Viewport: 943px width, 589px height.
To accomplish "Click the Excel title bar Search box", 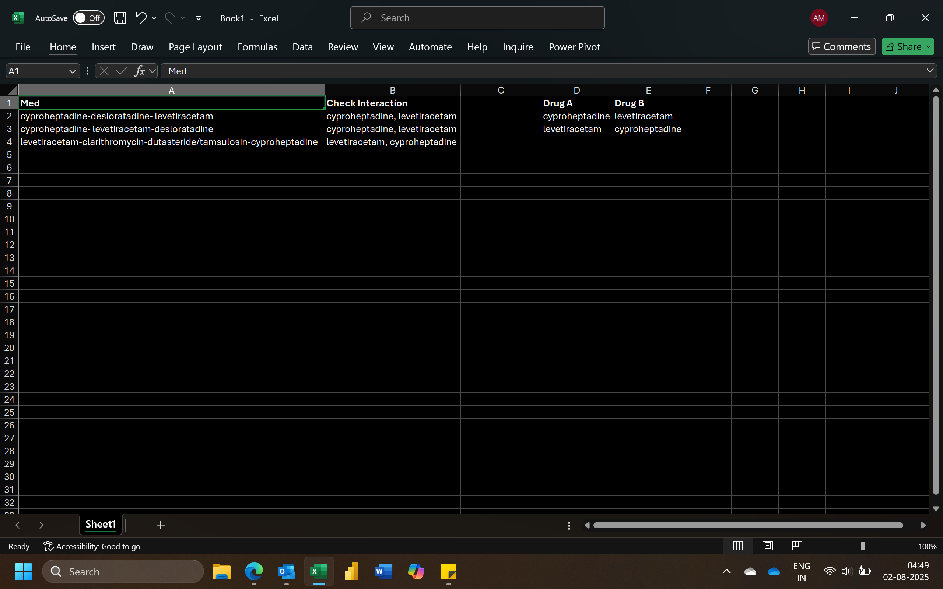I will click(477, 18).
